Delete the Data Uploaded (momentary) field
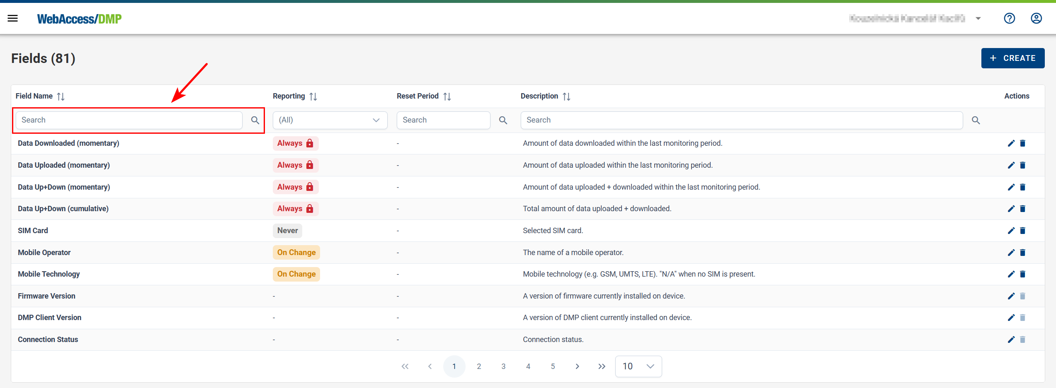Viewport: 1056px width, 388px height. click(1022, 165)
